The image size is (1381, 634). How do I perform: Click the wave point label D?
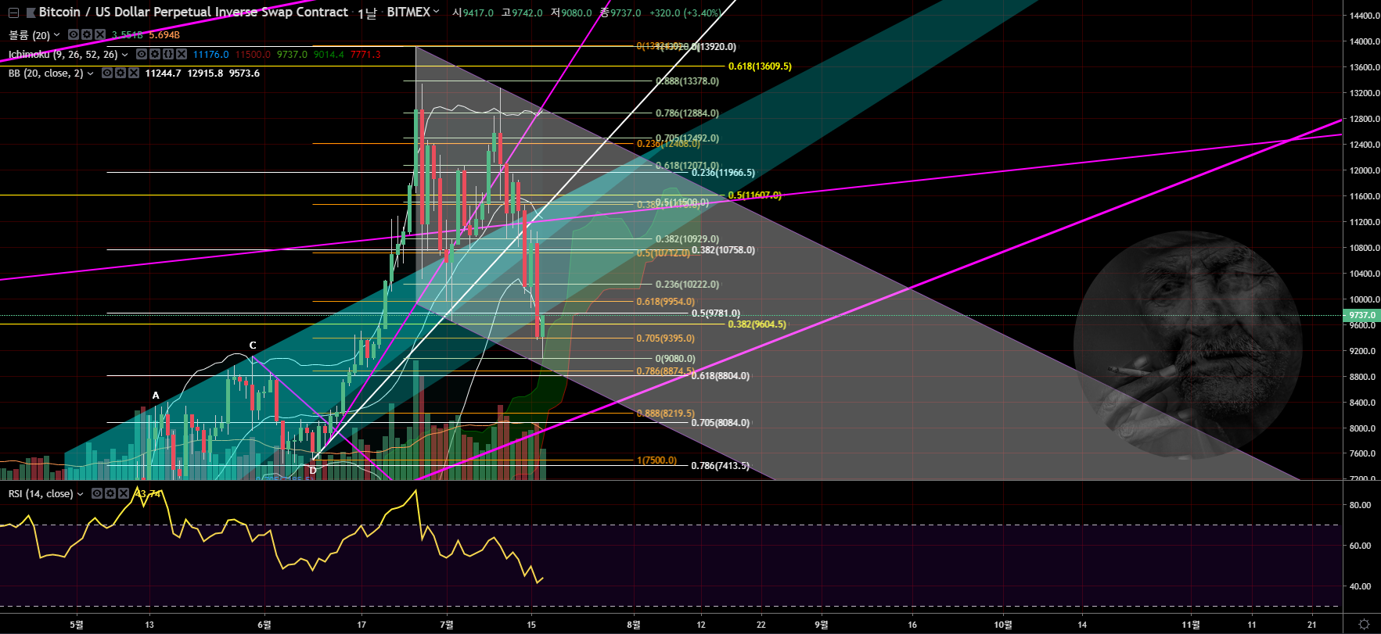313,471
